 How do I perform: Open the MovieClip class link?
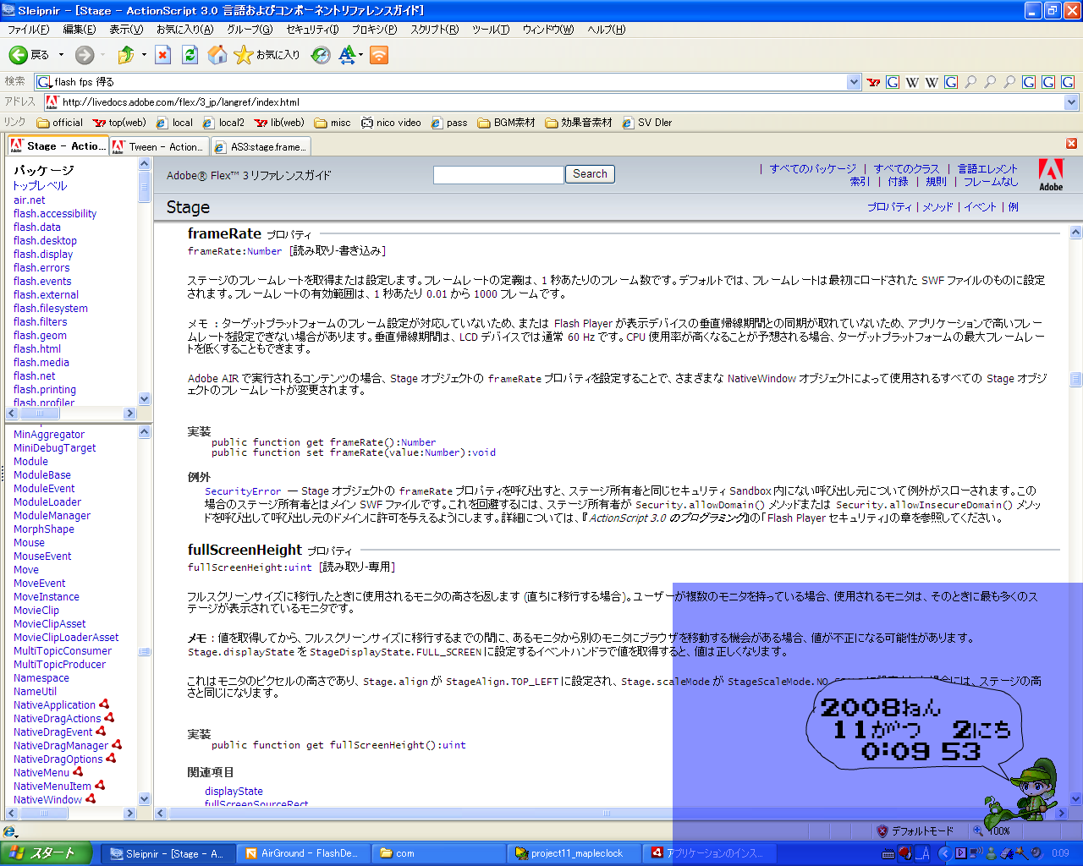tap(36, 611)
